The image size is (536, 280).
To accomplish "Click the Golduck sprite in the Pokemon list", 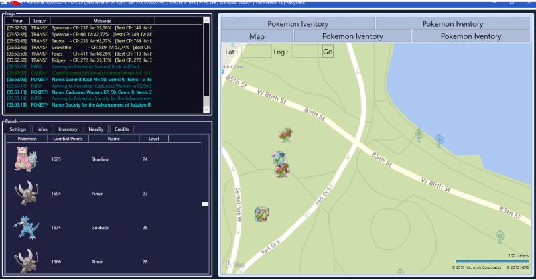I will (x=25, y=227).
